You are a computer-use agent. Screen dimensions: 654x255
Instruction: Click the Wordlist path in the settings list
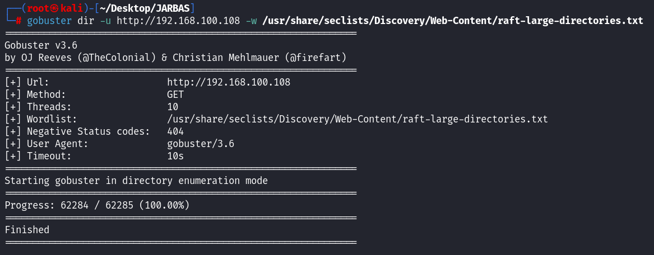[x=357, y=119]
